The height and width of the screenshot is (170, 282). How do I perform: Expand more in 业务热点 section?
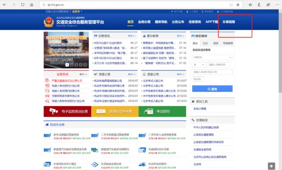click(x=83, y=74)
